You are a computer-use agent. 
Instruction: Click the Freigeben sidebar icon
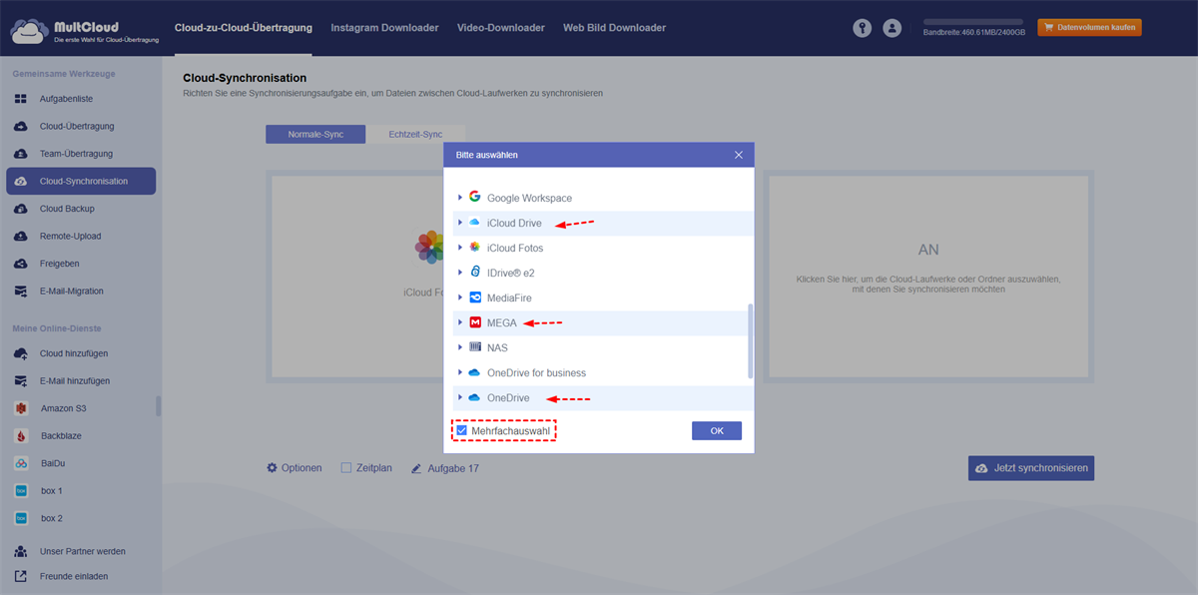(21, 264)
